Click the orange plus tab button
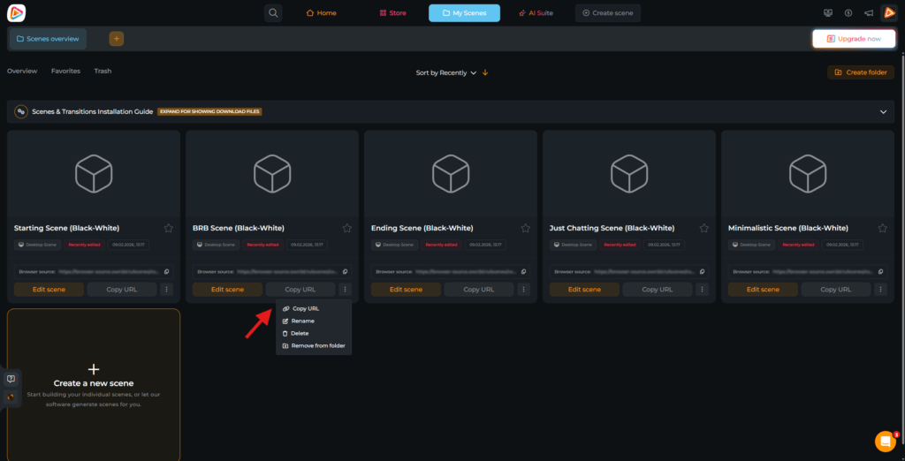Image resolution: width=905 pixels, height=461 pixels. [x=117, y=39]
